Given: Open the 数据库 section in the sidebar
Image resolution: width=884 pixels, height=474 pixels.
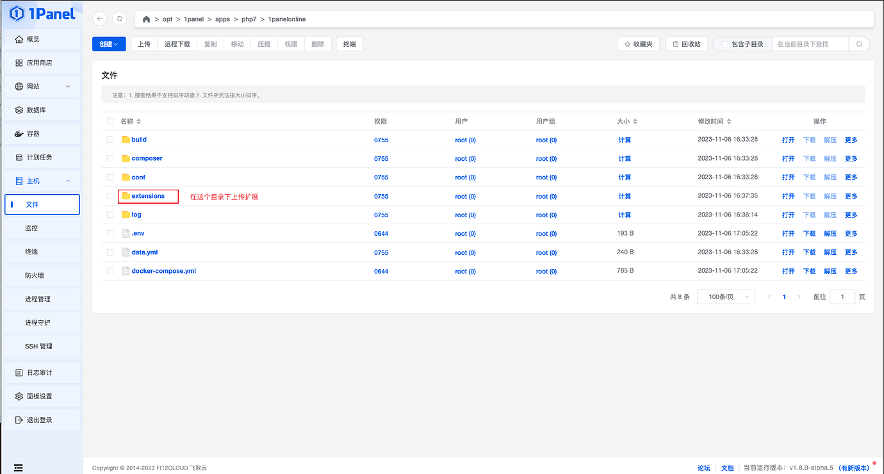Looking at the screenshot, I should click(x=42, y=110).
